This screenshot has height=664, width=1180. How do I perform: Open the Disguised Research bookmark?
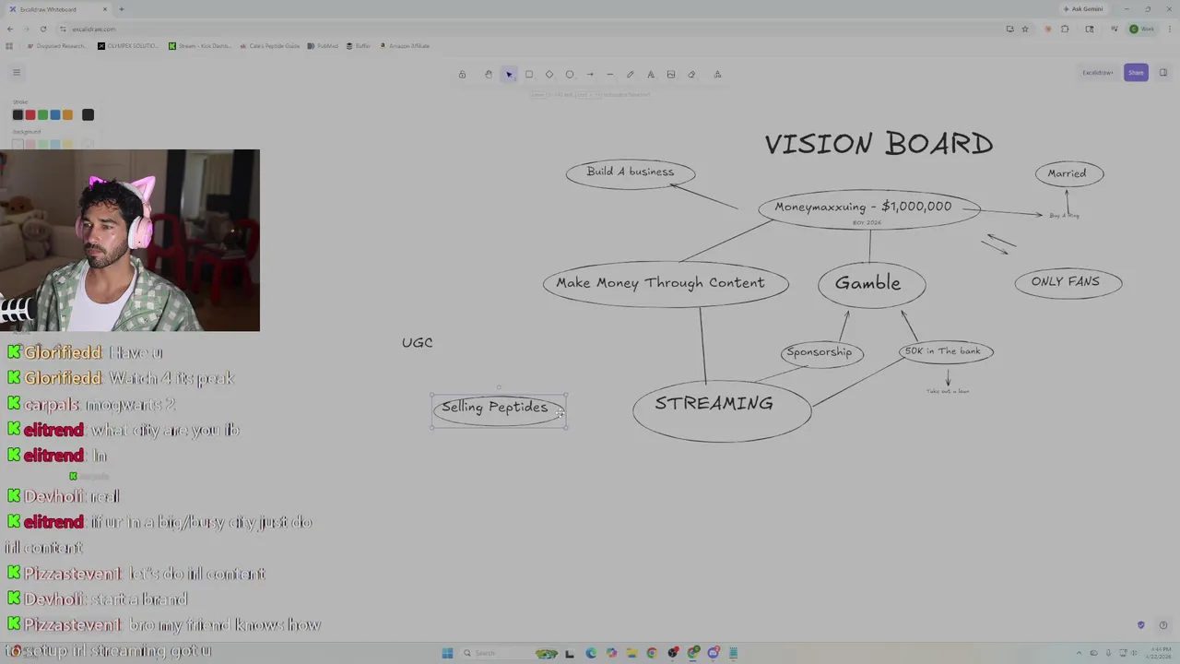click(x=55, y=45)
